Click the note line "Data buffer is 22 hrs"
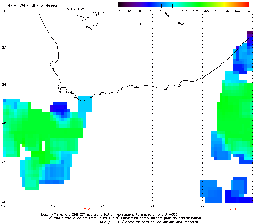 point(70,218)
